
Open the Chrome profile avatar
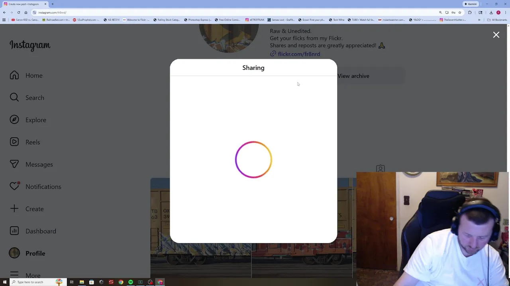[498, 12]
